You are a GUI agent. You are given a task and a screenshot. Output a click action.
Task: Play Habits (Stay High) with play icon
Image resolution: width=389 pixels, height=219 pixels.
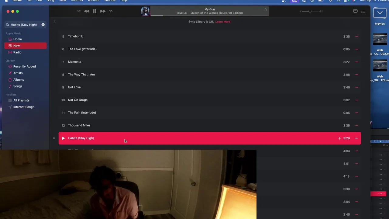click(63, 138)
